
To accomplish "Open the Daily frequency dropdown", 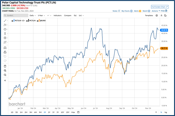I will click(x=33, y=16).
